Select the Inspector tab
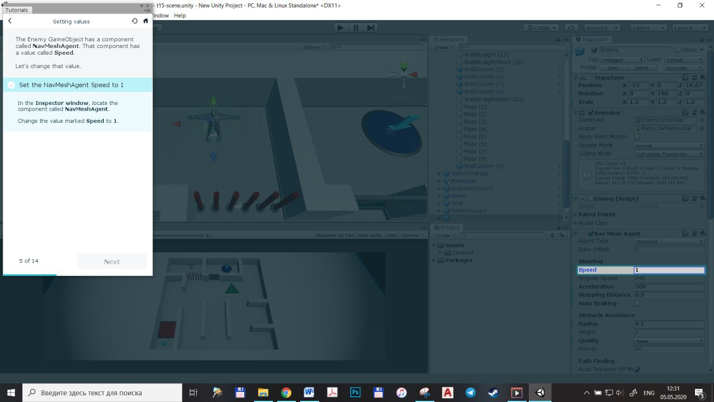Image resolution: width=714 pixels, height=402 pixels. pyautogui.click(x=592, y=40)
